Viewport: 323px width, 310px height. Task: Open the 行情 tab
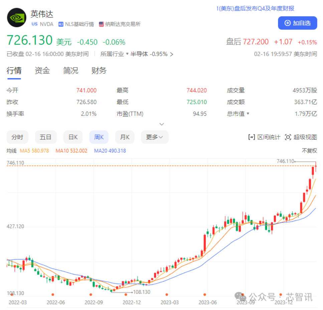coord(14,71)
